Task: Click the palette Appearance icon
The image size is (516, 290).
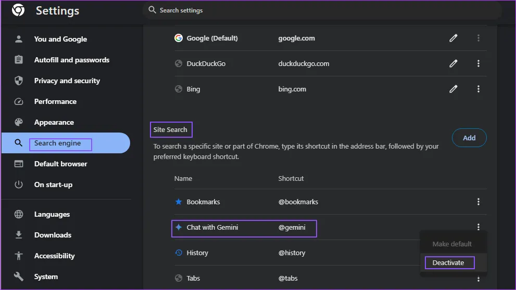Action: 19,122
